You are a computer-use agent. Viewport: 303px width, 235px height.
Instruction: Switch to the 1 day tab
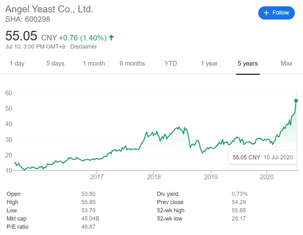pos(17,63)
